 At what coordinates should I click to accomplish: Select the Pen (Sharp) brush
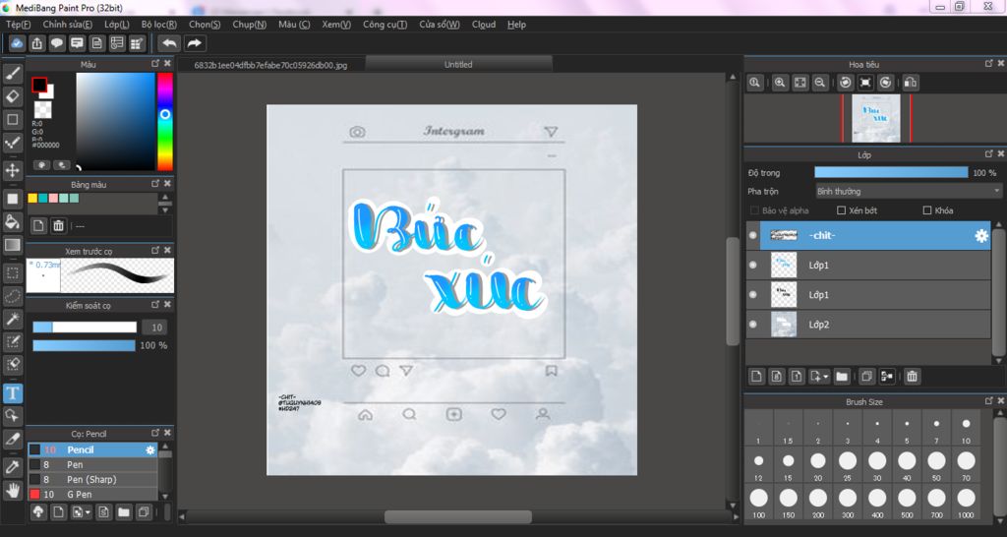(91, 479)
